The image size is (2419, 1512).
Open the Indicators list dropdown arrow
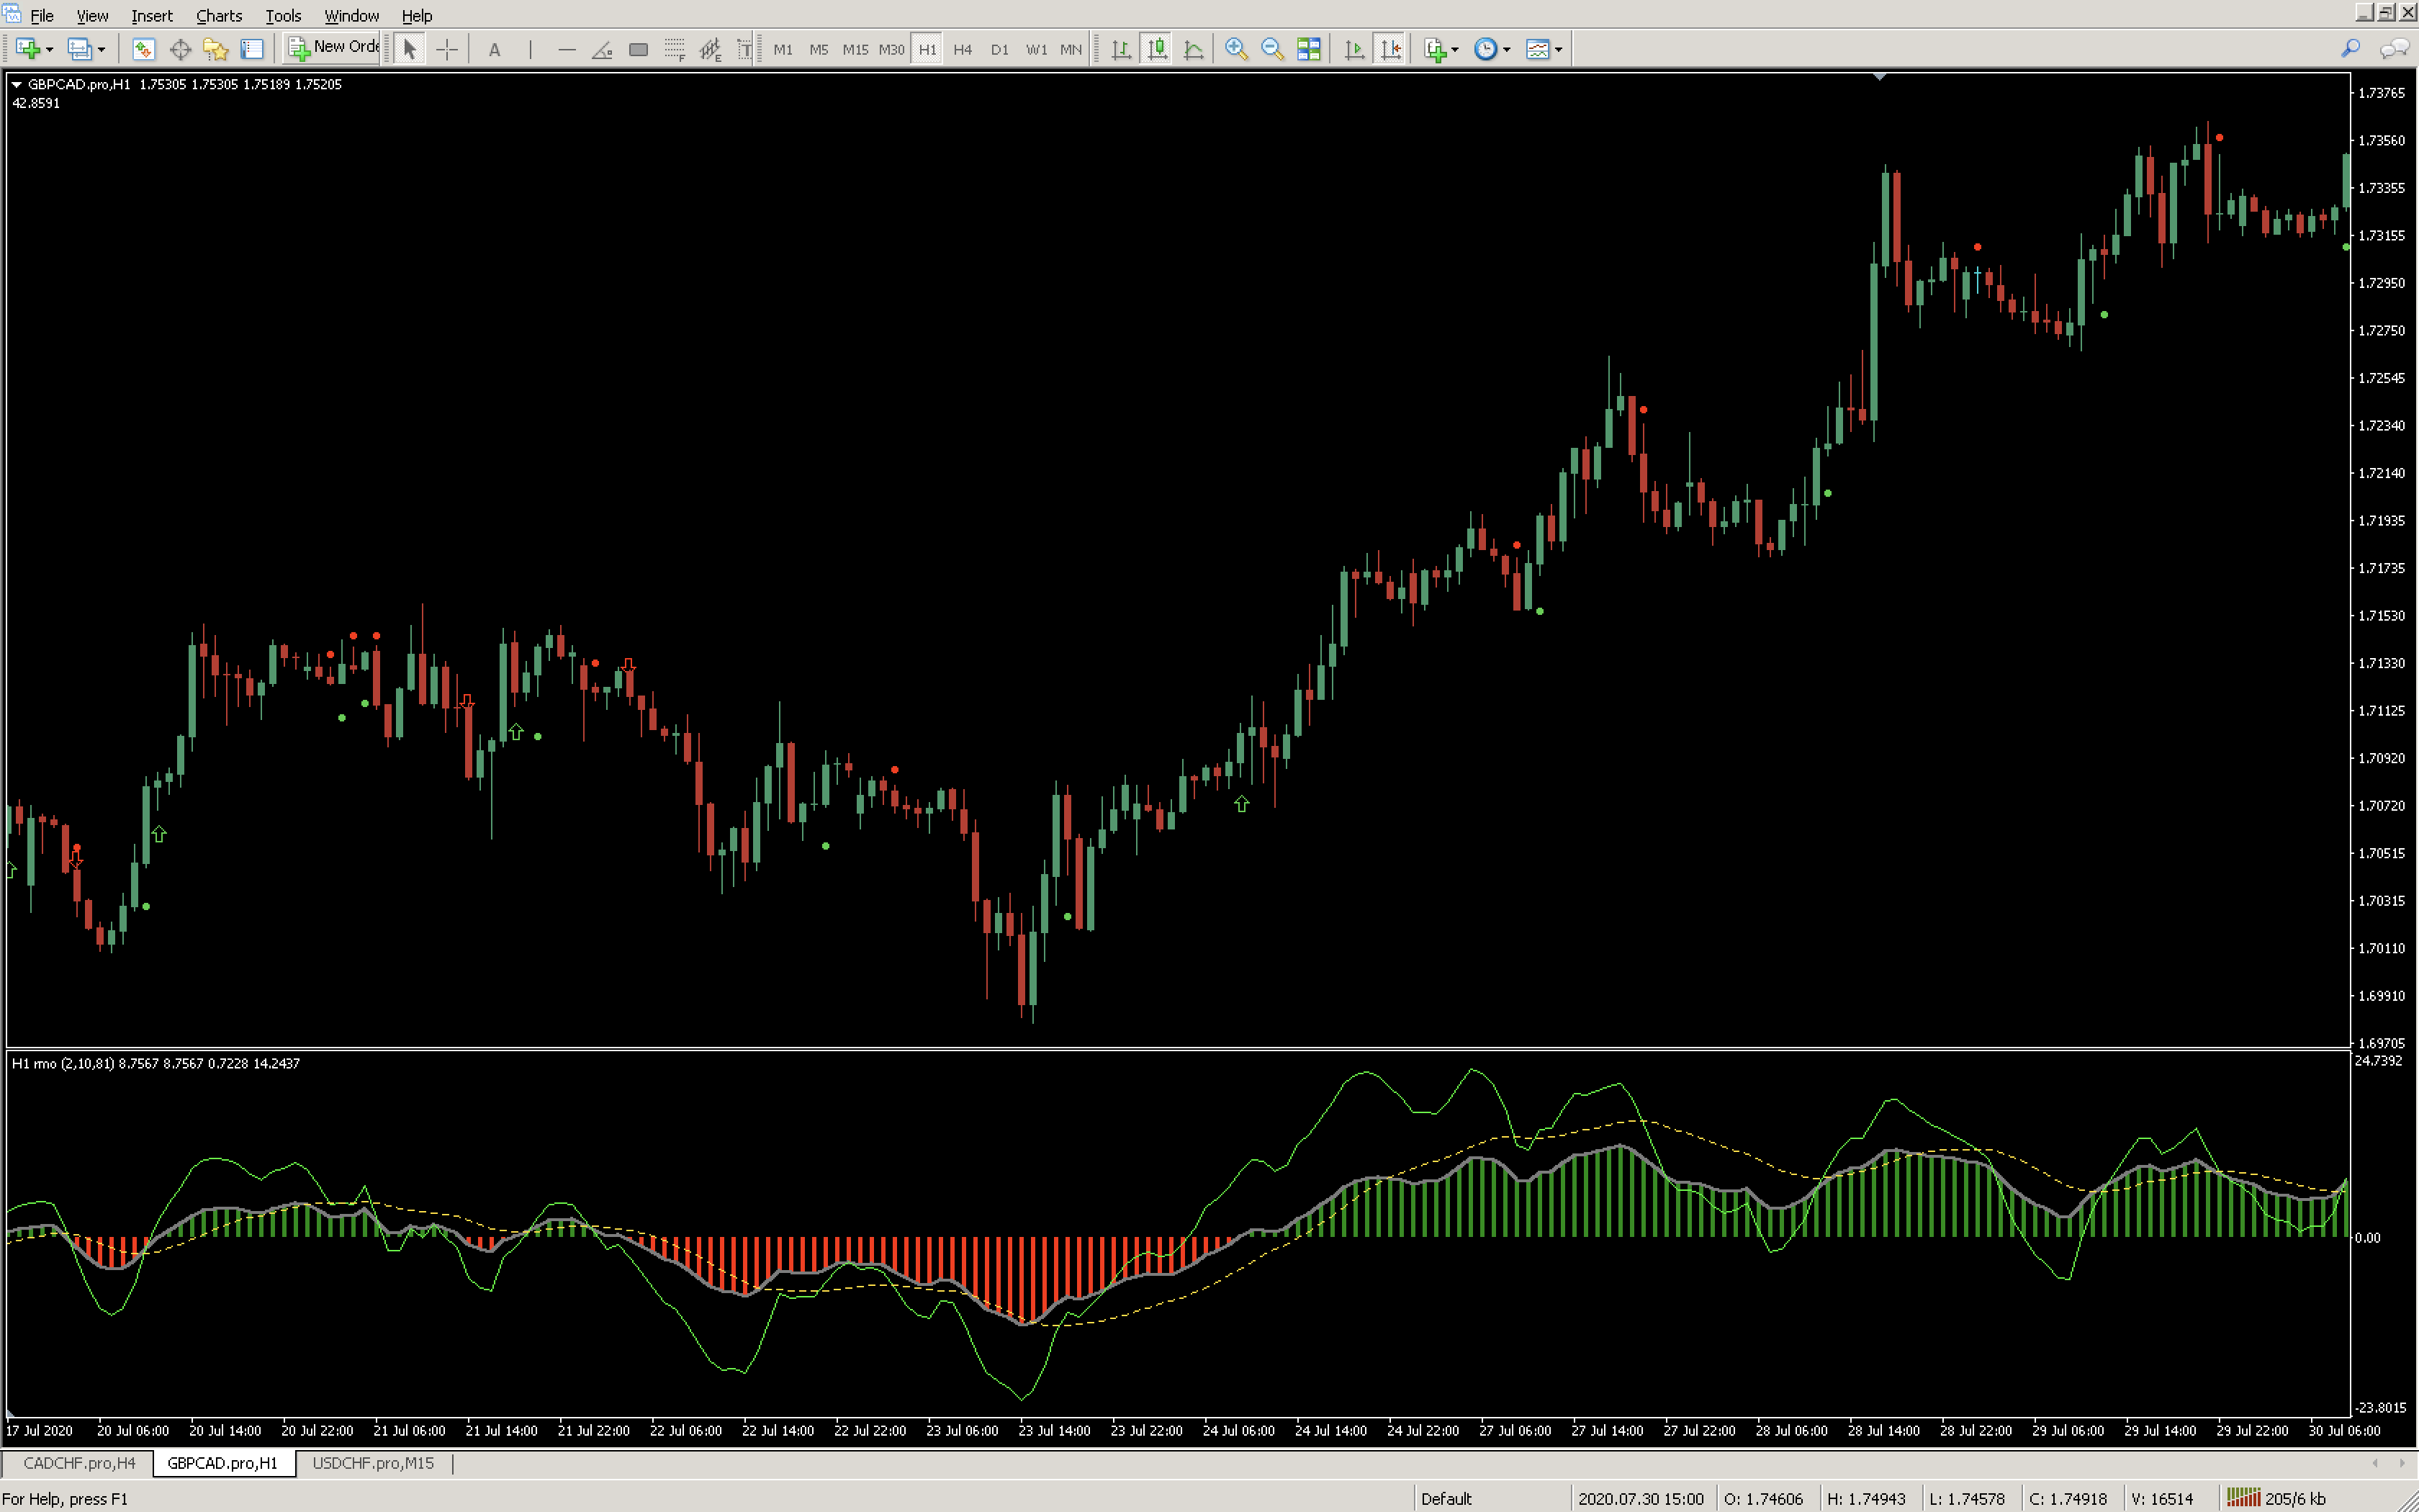click(x=1456, y=49)
